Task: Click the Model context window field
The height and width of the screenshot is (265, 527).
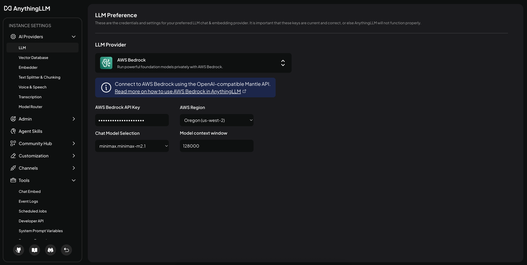Action: pyautogui.click(x=217, y=146)
